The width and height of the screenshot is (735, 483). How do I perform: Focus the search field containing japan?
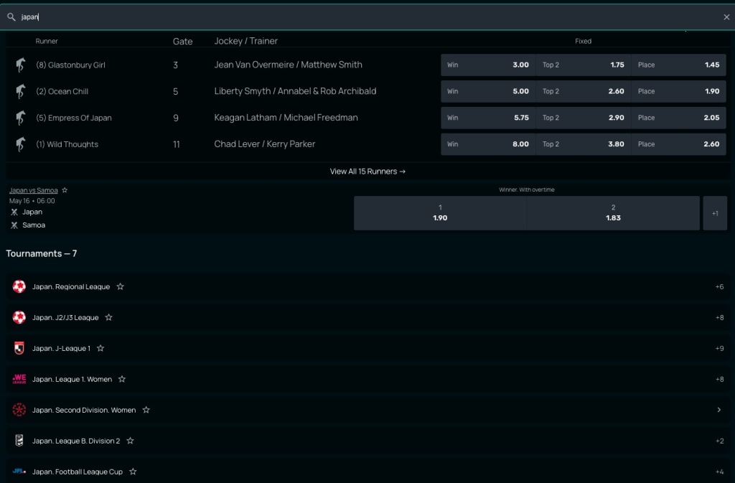point(367,17)
